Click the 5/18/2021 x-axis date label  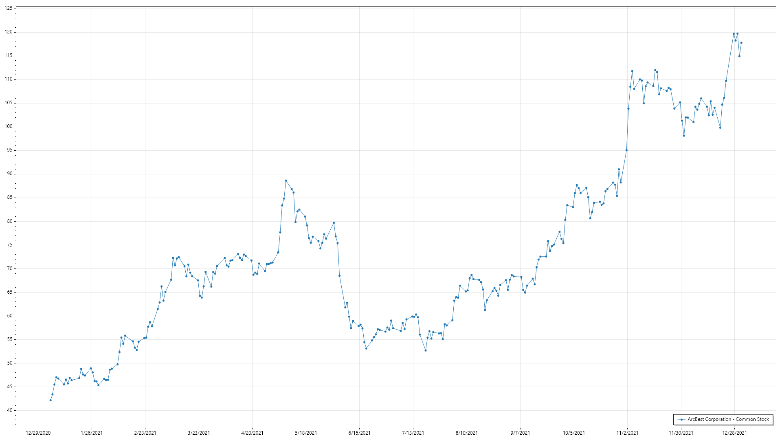(x=306, y=433)
